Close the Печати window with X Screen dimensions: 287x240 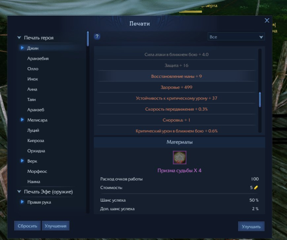point(267,20)
